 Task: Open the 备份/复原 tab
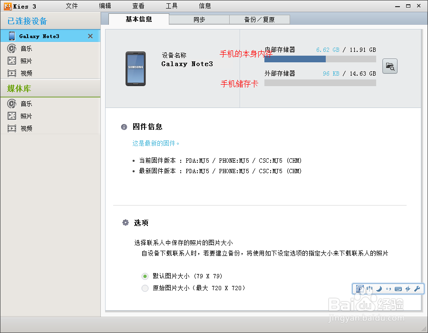click(260, 20)
